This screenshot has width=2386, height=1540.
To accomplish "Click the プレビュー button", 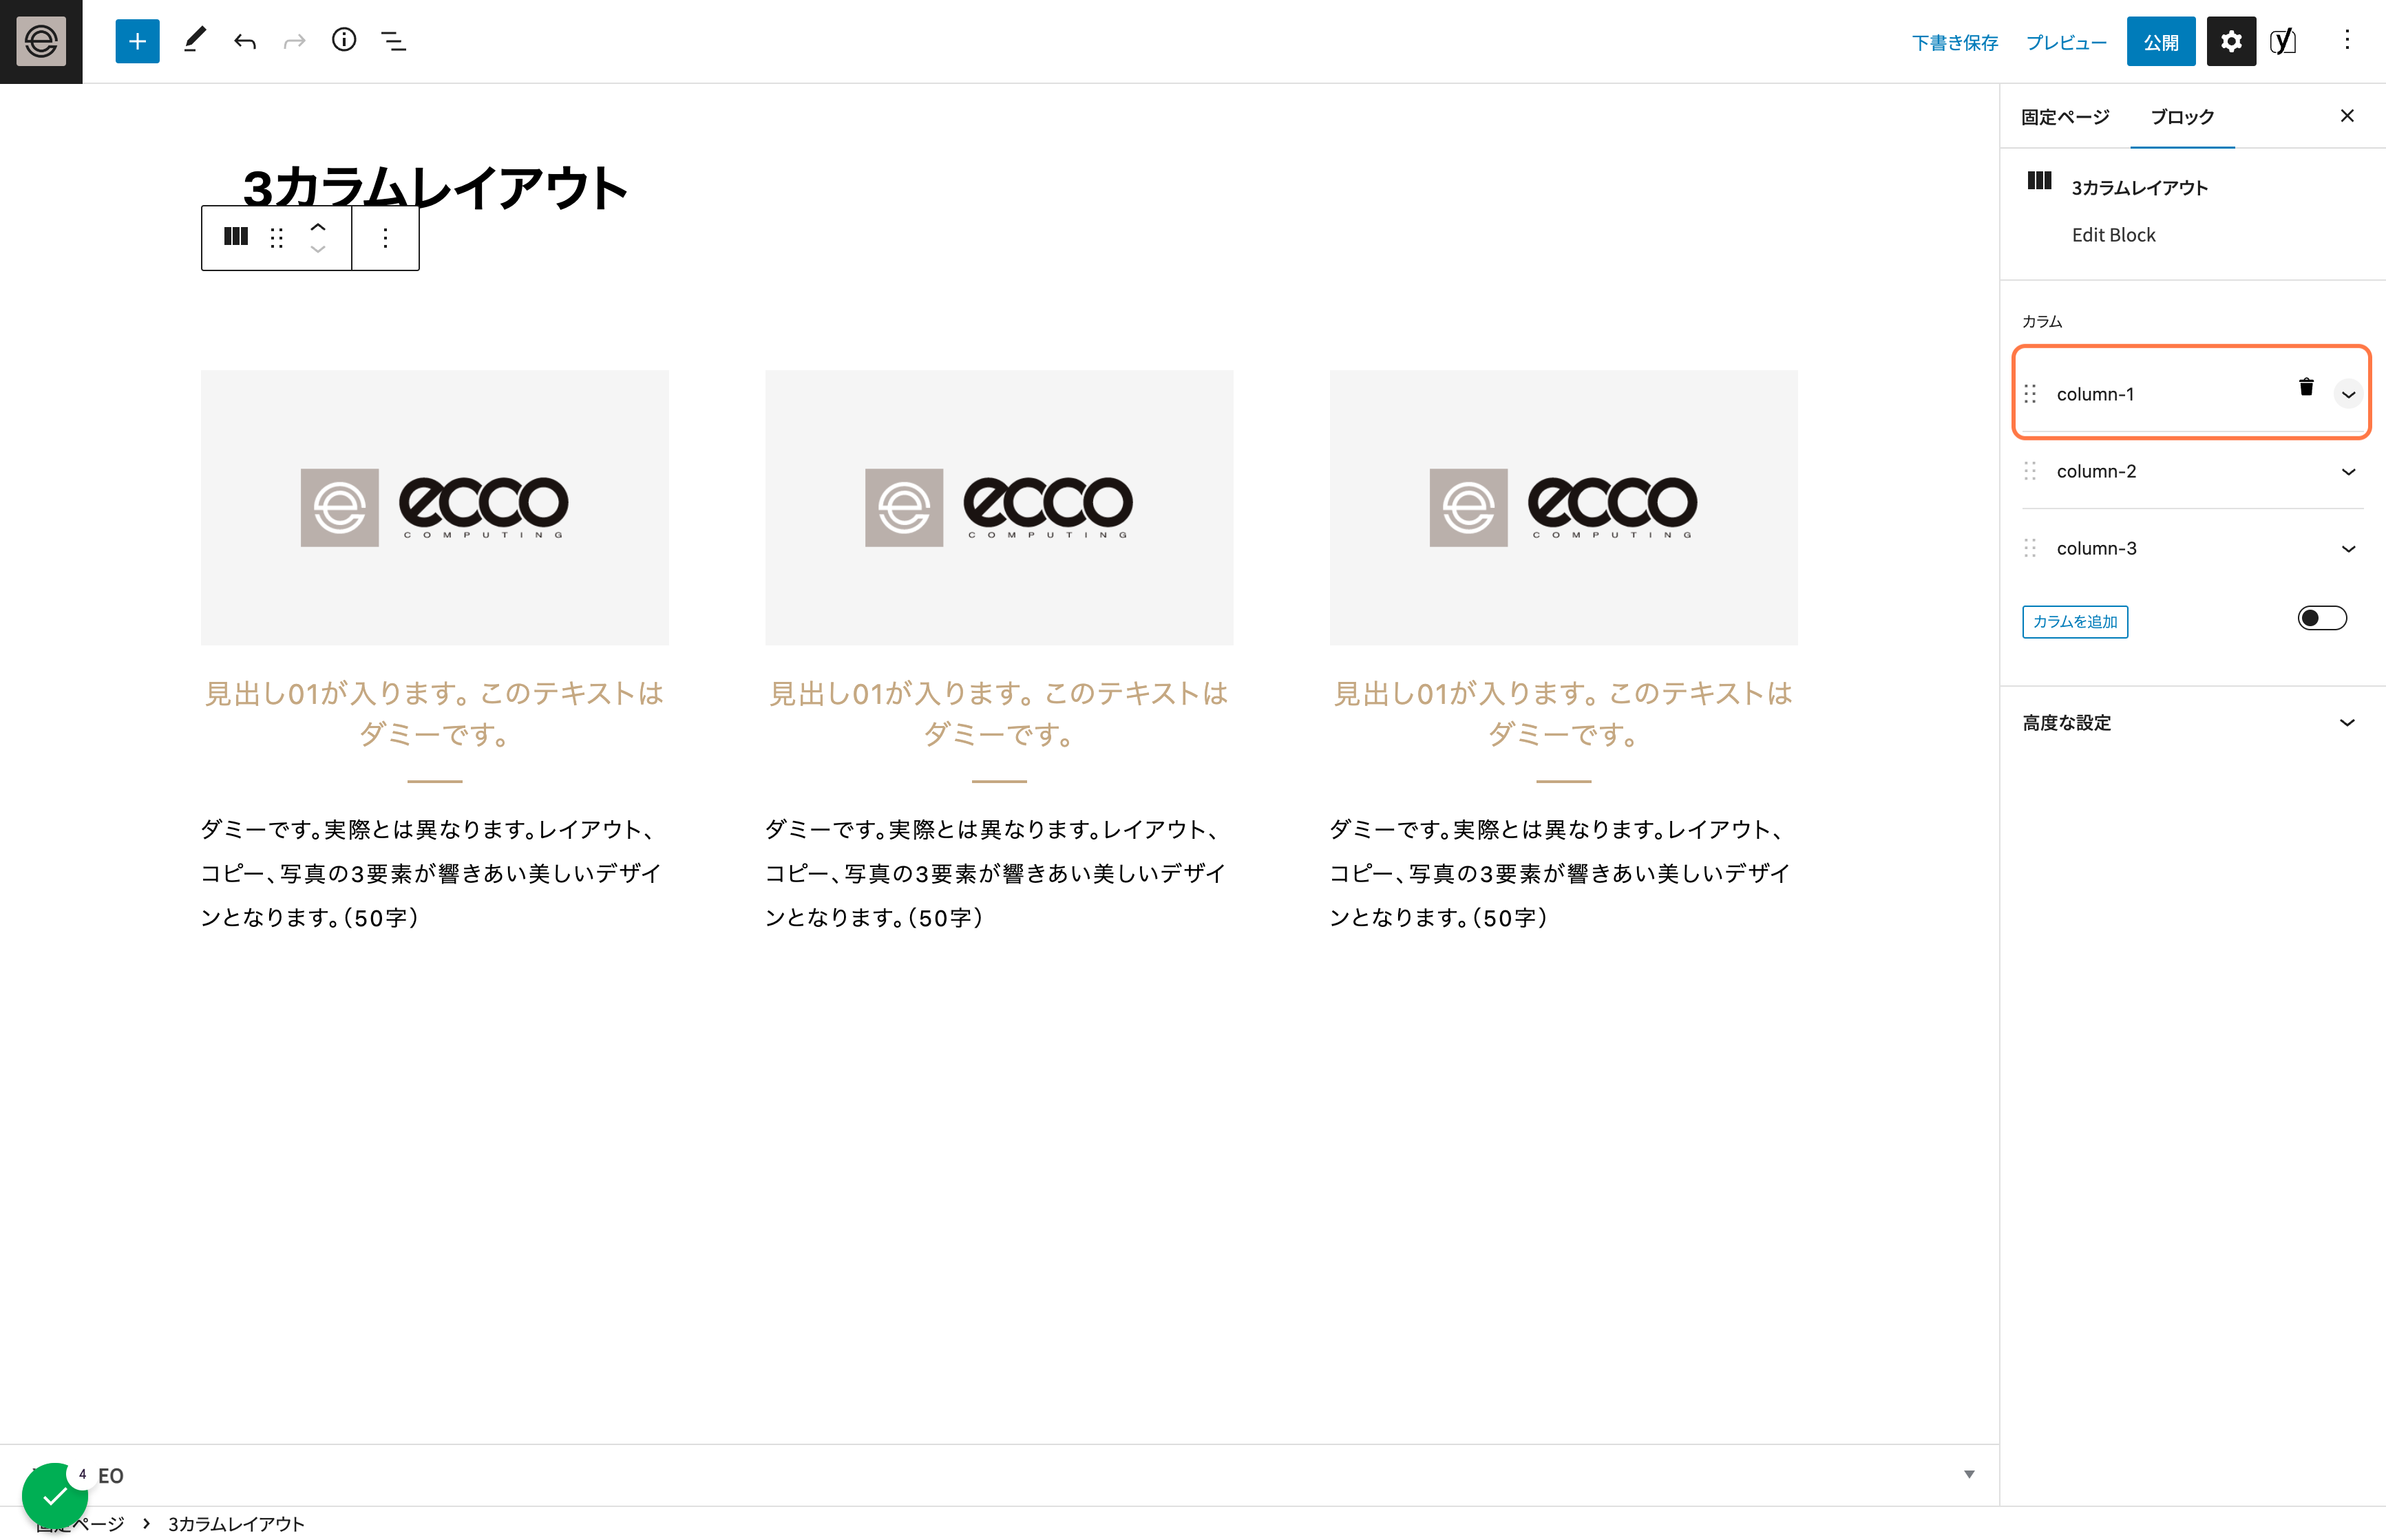I will pos(2066,42).
